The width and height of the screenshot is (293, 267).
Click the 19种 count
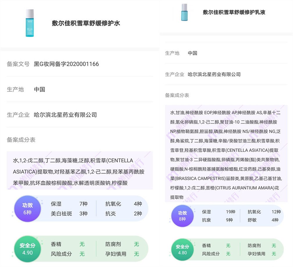pos(231,212)
